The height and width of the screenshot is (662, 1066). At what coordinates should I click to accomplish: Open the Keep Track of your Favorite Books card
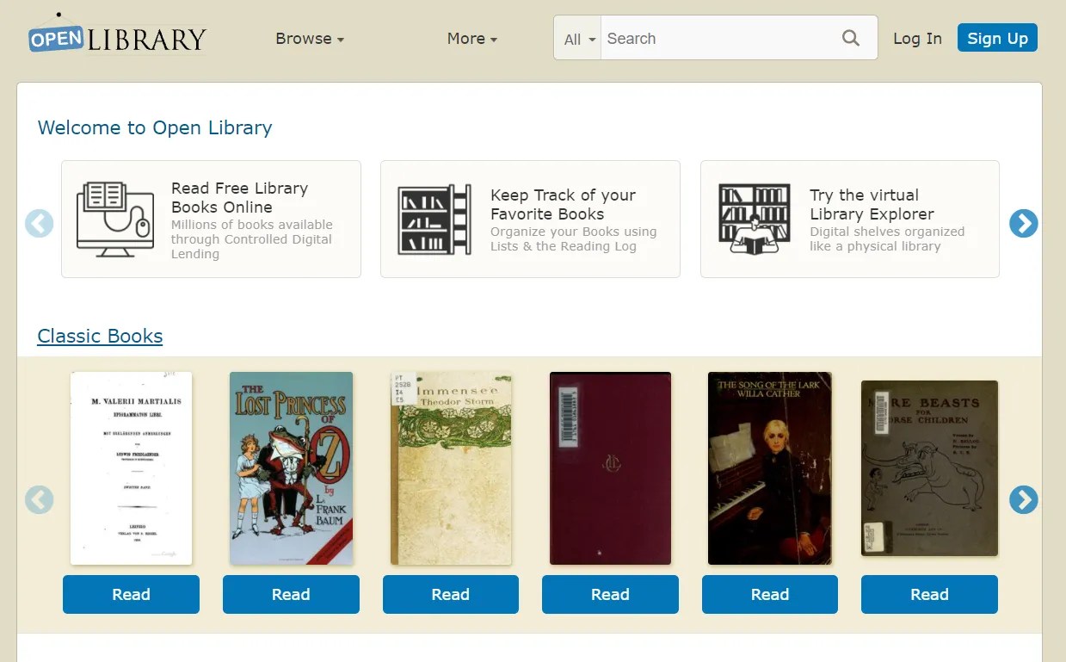tap(530, 220)
